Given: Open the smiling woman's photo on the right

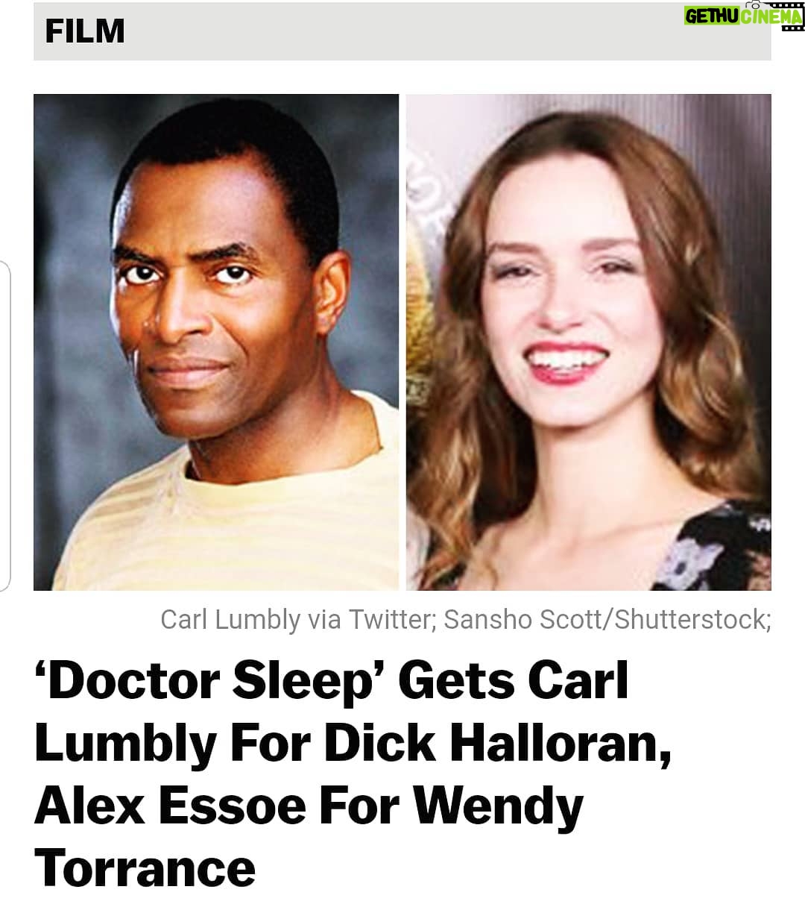Looking at the screenshot, I should (589, 342).
